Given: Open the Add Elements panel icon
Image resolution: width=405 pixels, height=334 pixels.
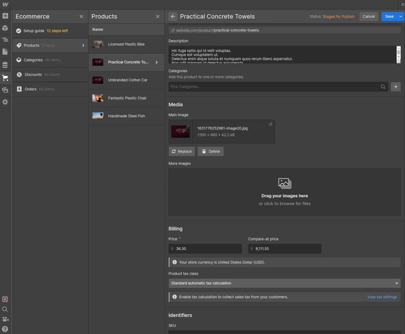Looking at the screenshot, I should point(5,16).
